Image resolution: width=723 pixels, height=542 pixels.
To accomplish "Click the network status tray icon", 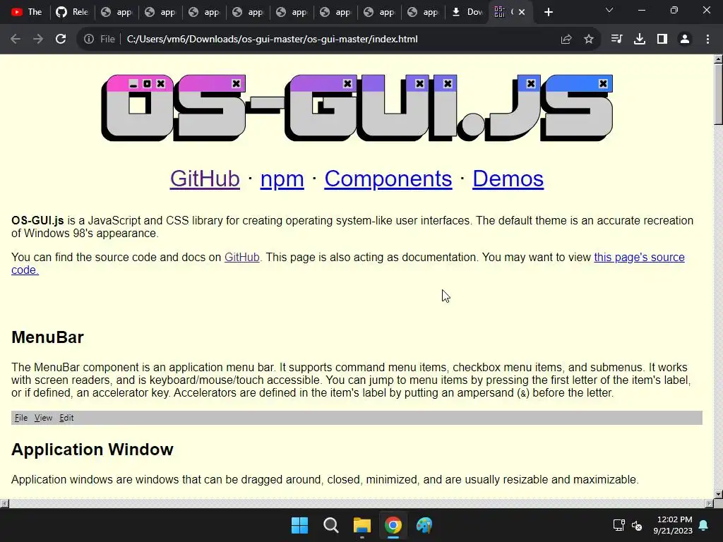I will (619, 525).
